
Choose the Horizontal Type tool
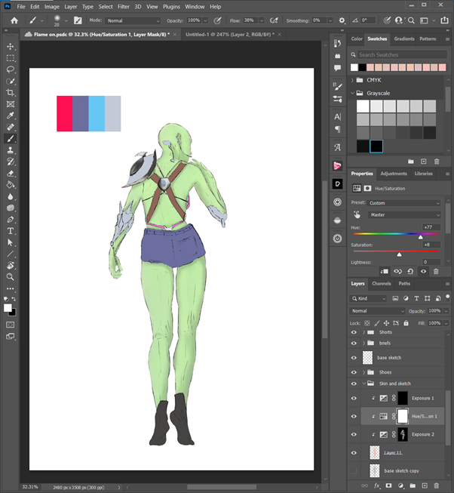(x=11, y=230)
